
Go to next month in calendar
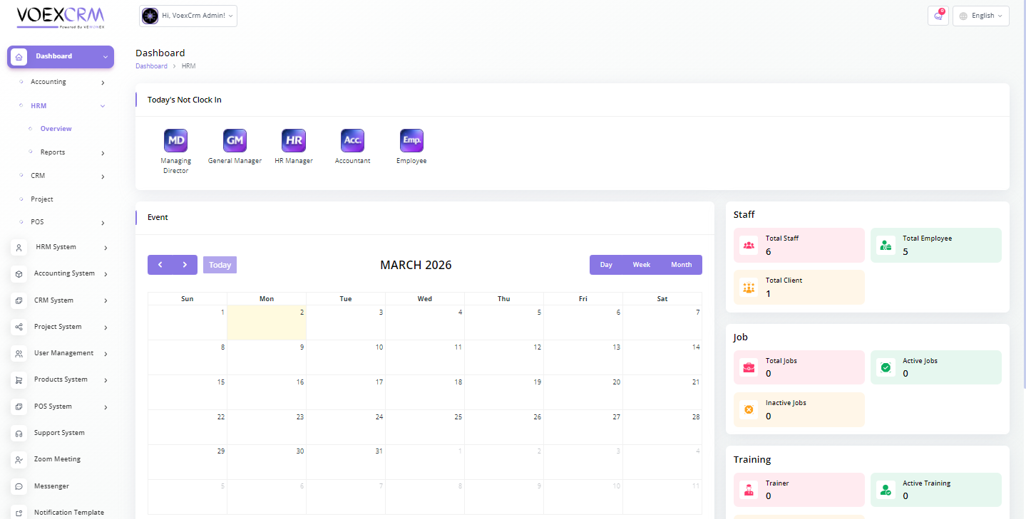[x=185, y=265]
